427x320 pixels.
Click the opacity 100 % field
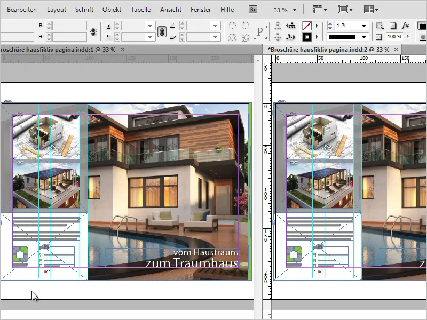(394, 36)
